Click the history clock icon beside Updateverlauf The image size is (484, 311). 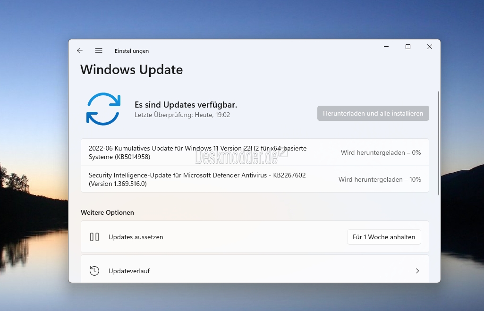coord(94,271)
